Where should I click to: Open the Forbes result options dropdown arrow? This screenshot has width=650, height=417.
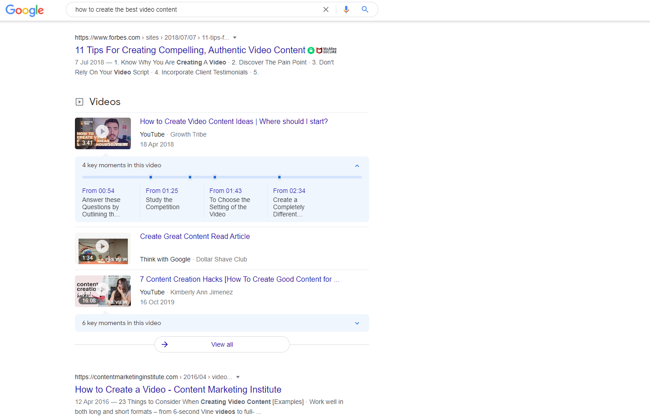236,37
